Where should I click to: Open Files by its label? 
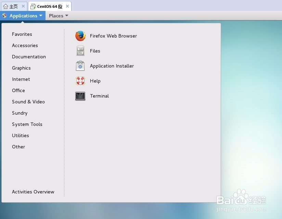(95, 51)
